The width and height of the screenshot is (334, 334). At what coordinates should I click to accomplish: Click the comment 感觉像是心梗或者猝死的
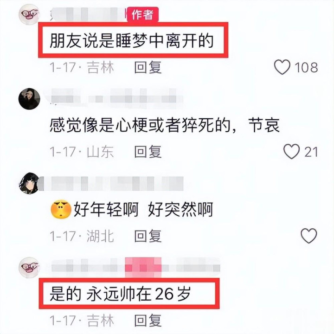140,125
